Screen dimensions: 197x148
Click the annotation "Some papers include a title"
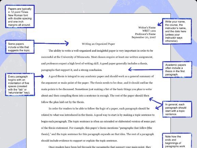point(20,47)
